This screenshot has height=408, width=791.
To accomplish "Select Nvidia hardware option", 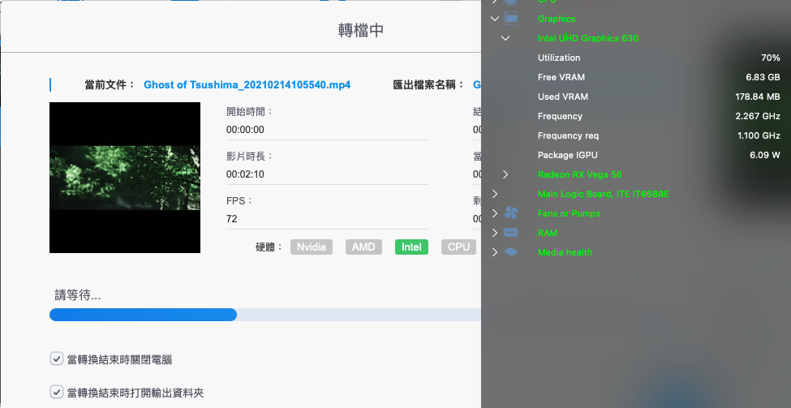I will (x=312, y=247).
